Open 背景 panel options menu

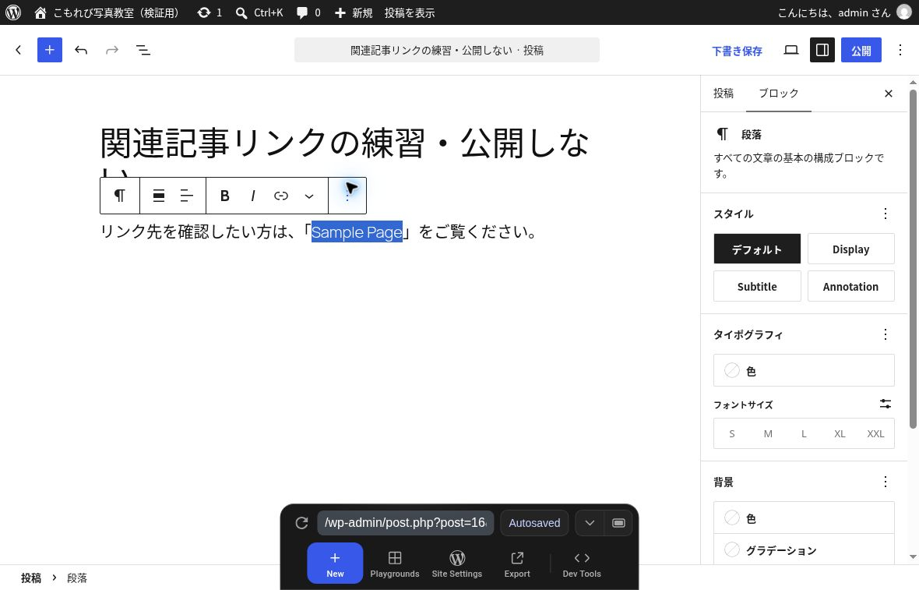click(x=886, y=482)
